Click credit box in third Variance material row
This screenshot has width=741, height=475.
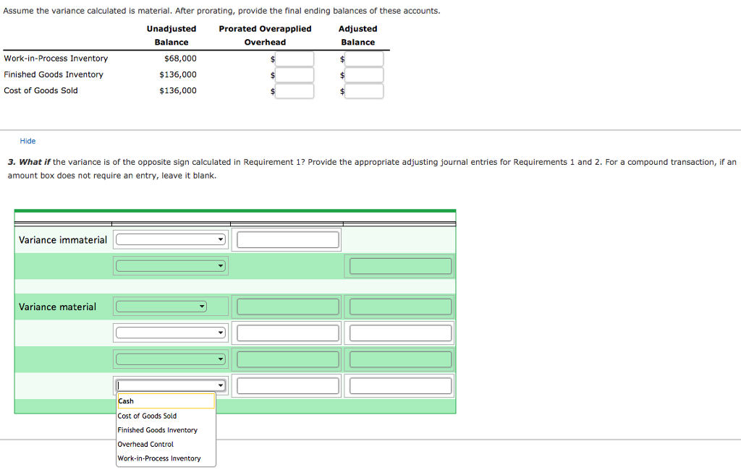click(x=400, y=359)
